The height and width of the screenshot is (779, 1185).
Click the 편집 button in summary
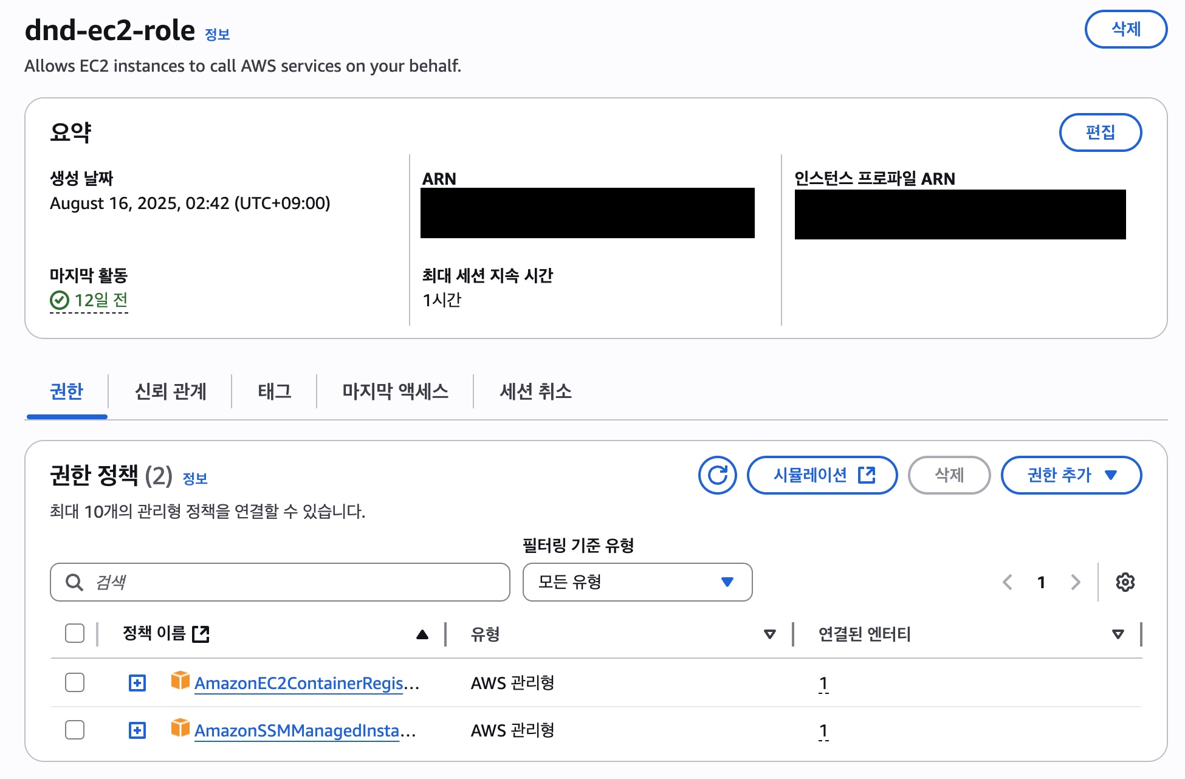[1100, 132]
